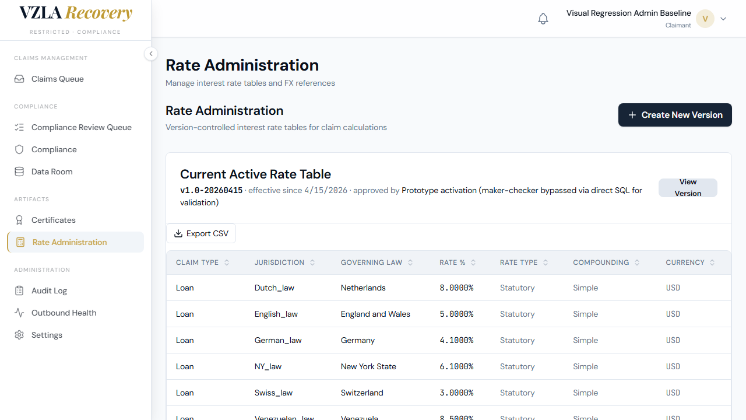Click the VZLA Recovery logo
The height and width of the screenshot is (420, 746).
coord(76,13)
